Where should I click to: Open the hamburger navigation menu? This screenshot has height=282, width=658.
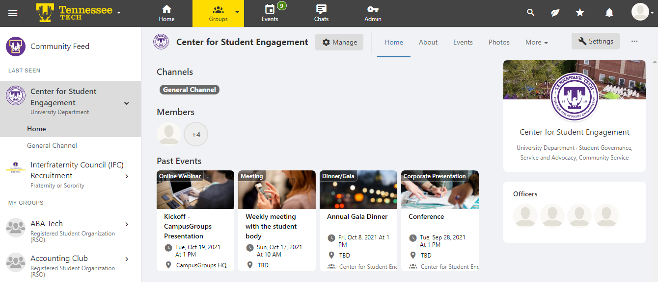pyautogui.click(x=13, y=13)
